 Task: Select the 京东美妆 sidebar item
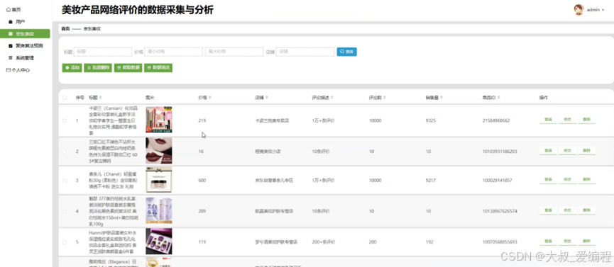point(25,34)
